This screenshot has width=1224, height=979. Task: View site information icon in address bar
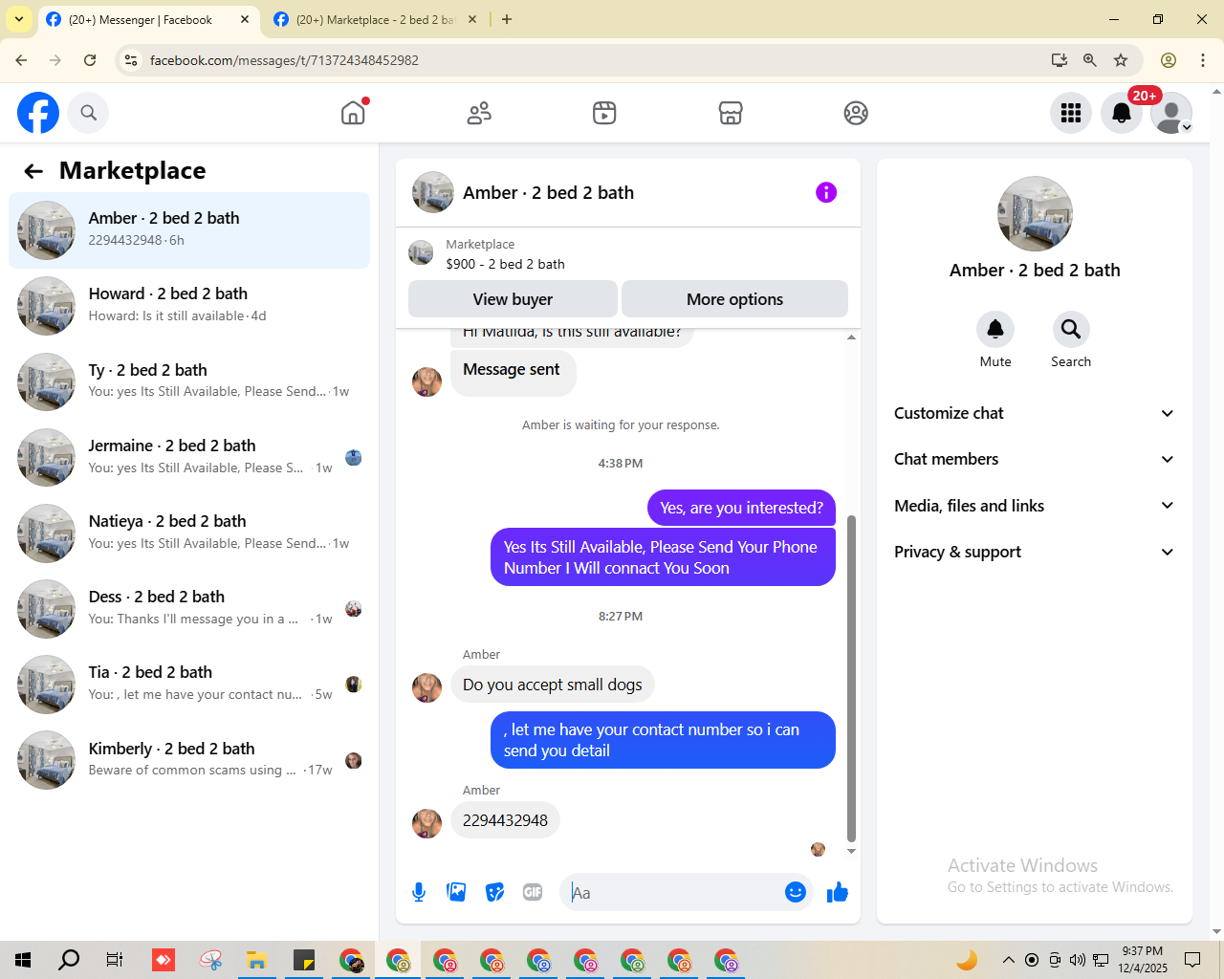click(x=131, y=60)
